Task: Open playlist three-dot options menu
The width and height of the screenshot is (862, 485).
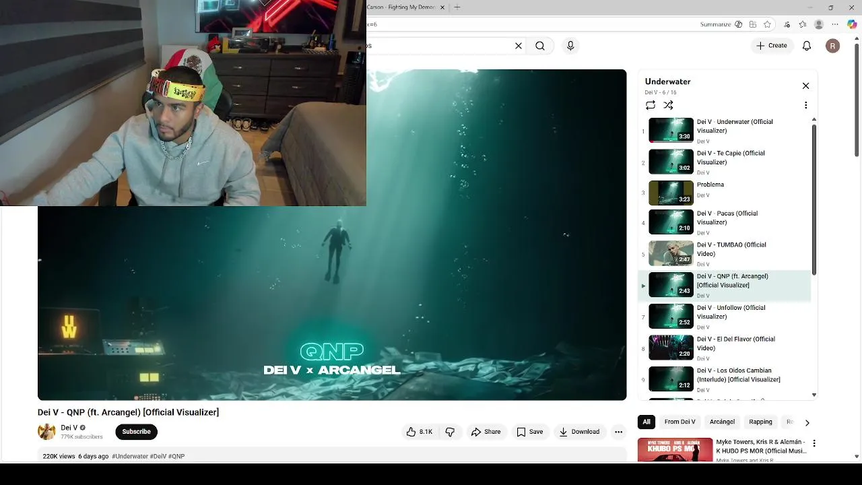Action: 805,105
